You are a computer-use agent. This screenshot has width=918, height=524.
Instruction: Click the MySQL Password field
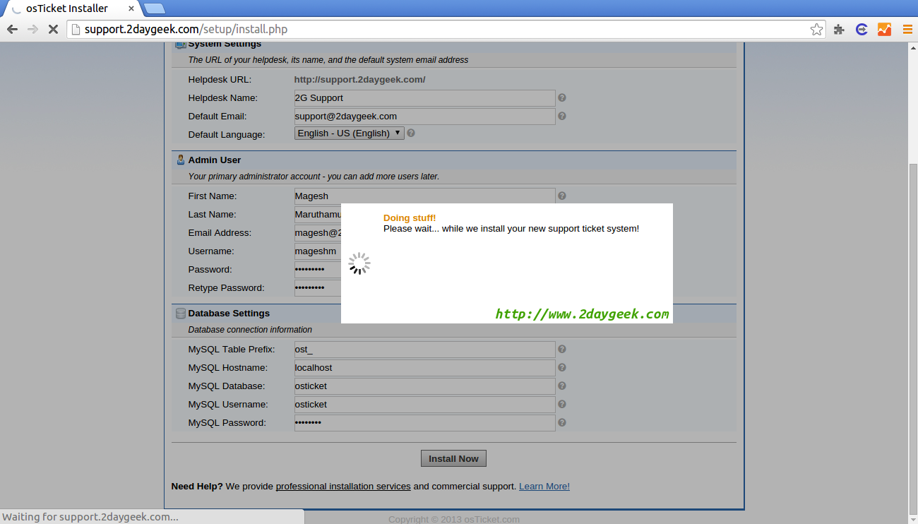click(425, 423)
